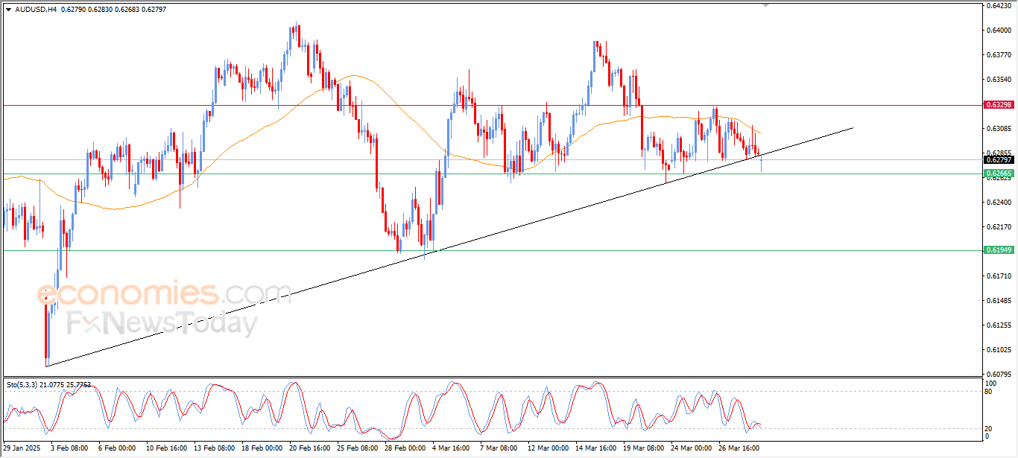Click the low price value 0.62683 in header
The height and width of the screenshot is (458, 1018).
click(125, 10)
